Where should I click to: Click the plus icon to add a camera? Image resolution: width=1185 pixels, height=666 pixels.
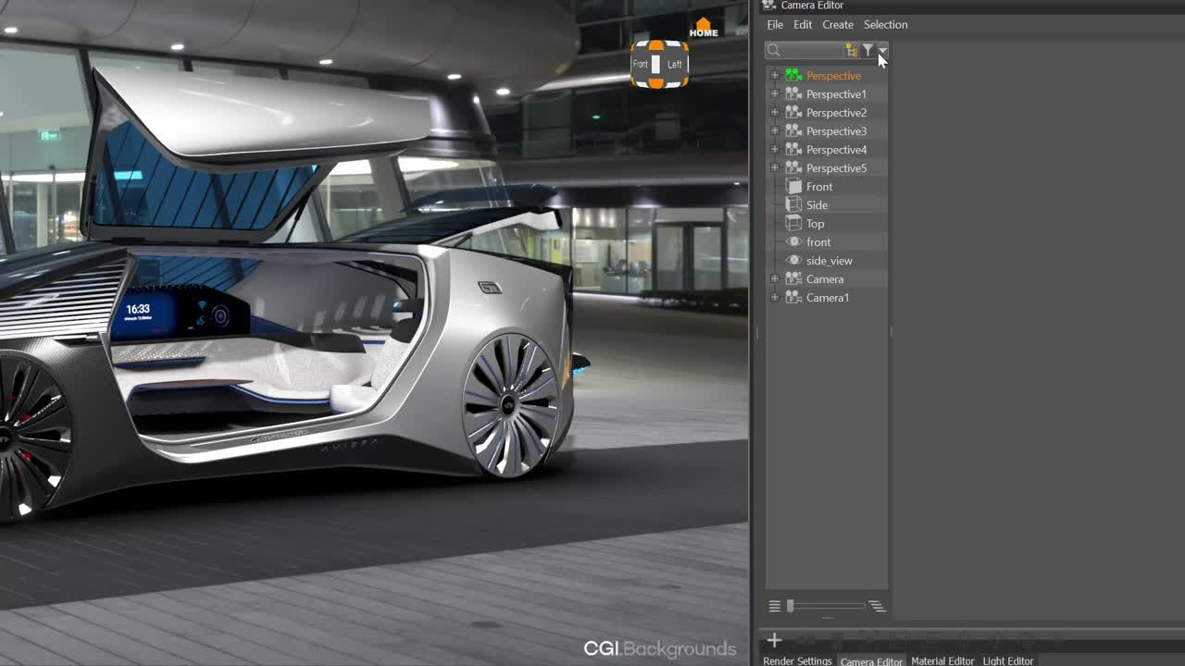[774, 639]
